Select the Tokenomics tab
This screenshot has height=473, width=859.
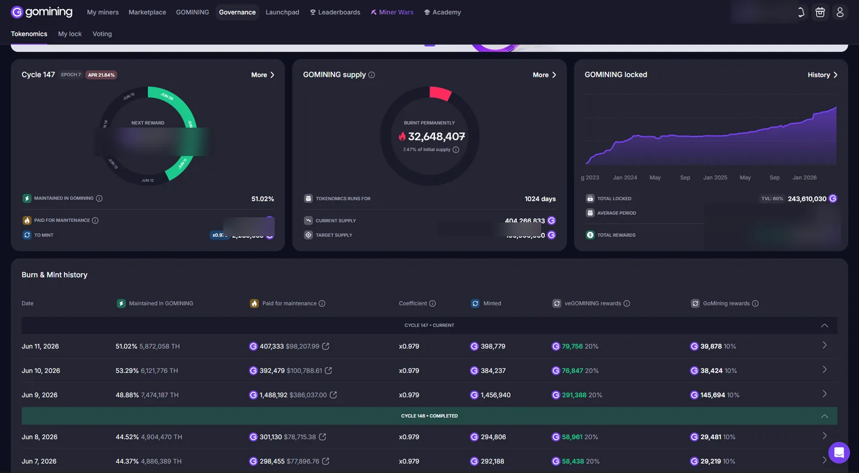29,34
